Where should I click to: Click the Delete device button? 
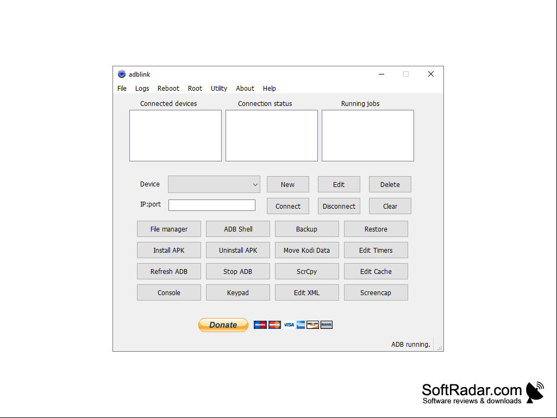coord(390,184)
